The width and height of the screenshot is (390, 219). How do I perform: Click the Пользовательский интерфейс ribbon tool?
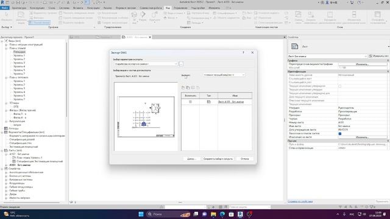(x=378, y=18)
